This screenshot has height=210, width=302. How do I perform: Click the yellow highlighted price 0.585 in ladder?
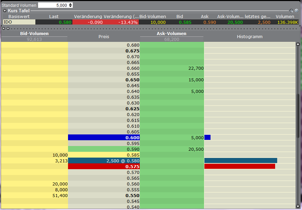[x=104, y=155]
